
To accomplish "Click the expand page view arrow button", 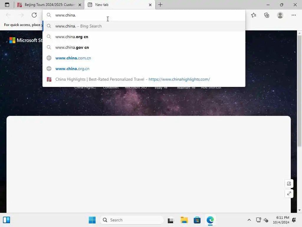I will (x=289, y=193).
